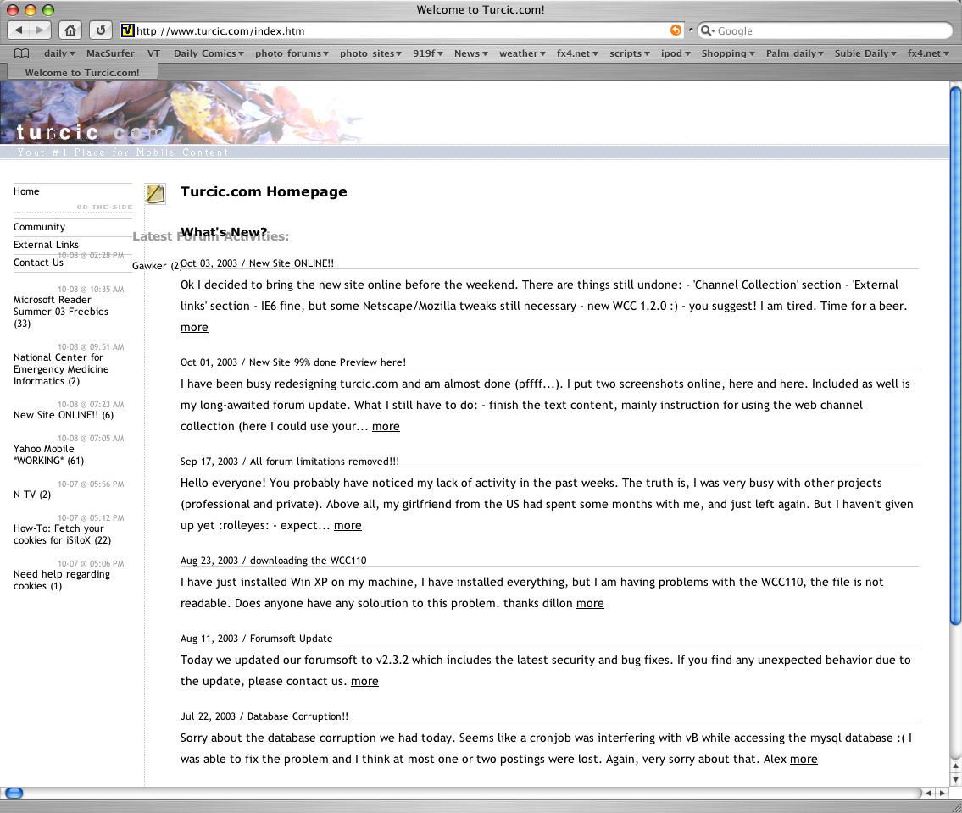
Task: Open the home page via house icon
Action: click(x=70, y=30)
